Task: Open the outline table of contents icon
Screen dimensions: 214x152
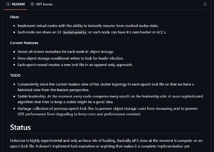Action: click(x=205, y=4)
